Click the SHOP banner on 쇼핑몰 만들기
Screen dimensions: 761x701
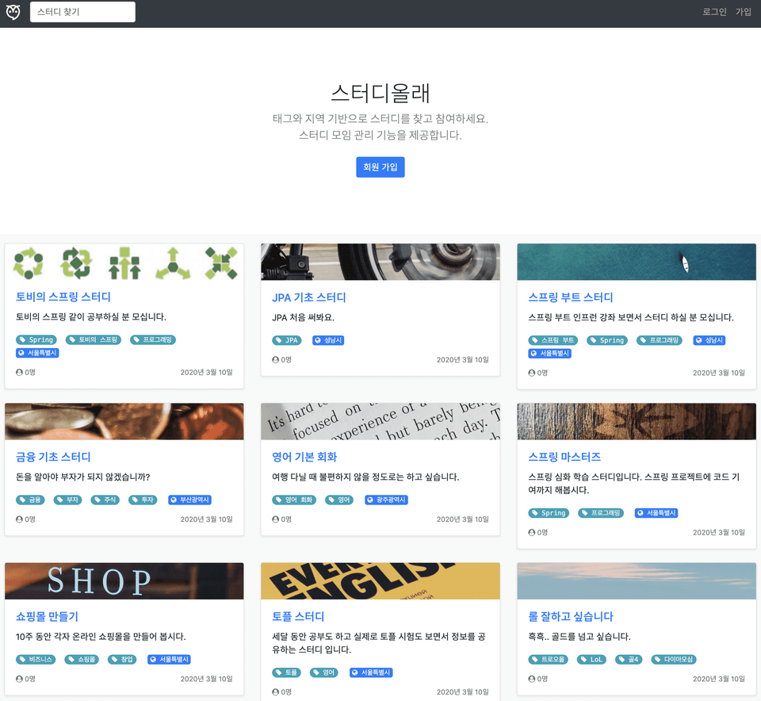pos(124,581)
